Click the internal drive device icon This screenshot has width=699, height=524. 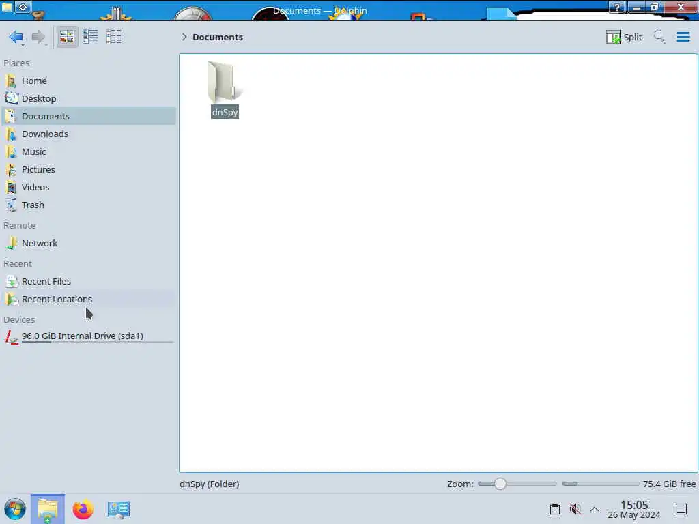point(11,337)
